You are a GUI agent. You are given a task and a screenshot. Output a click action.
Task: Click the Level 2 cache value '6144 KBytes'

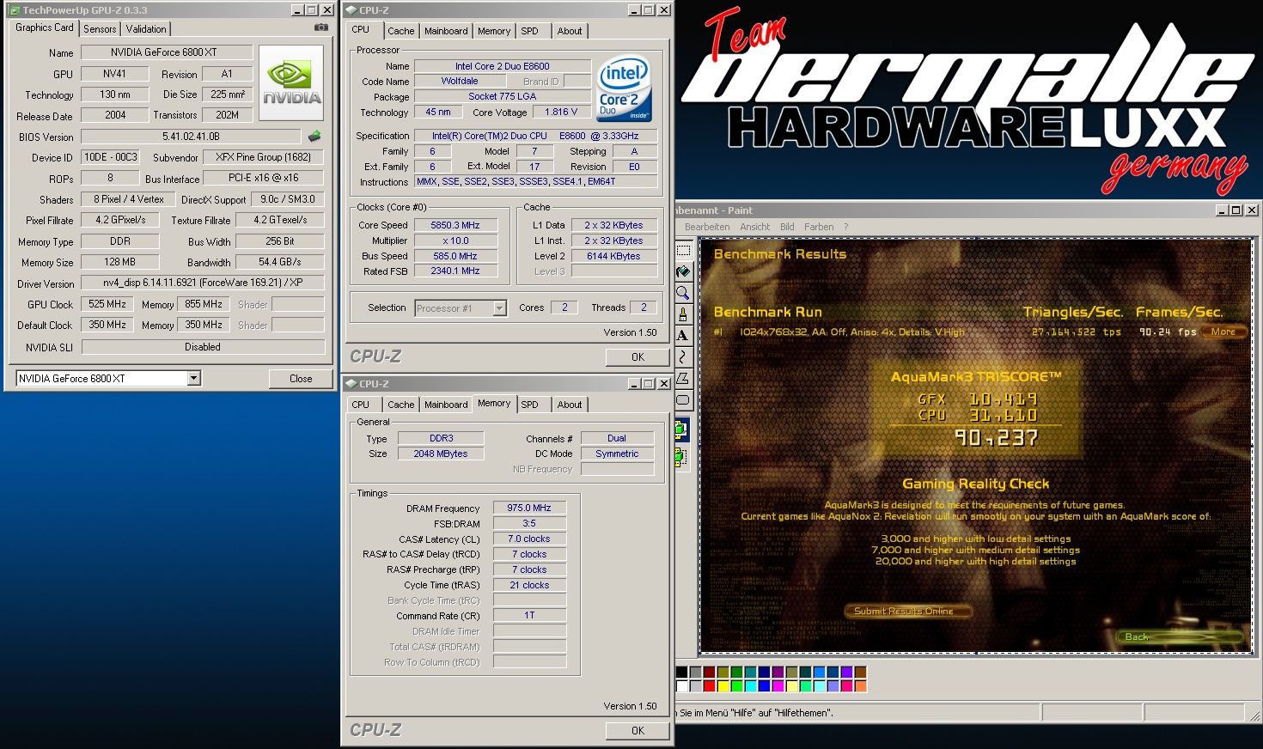point(613,256)
